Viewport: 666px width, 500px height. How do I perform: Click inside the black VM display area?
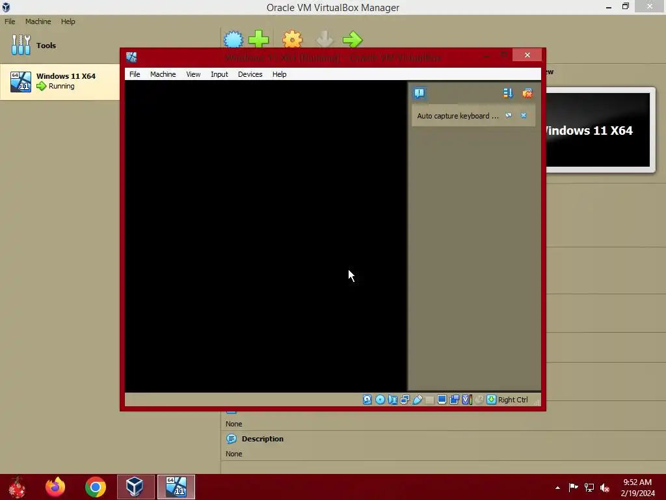pos(266,236)
